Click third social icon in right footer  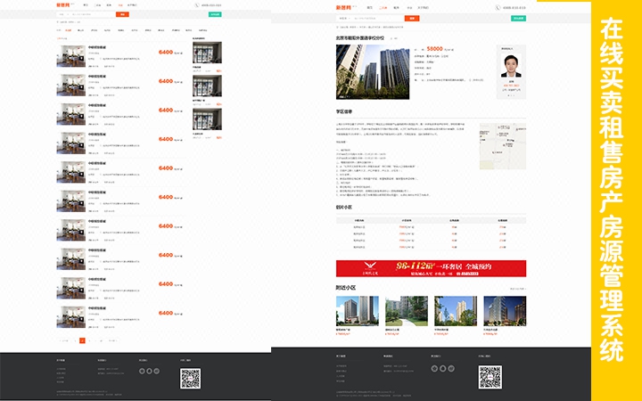pyautogui.click(x=451, y=369)
